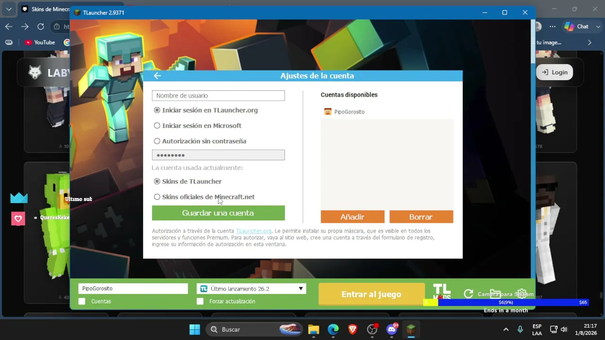Click the refresh icon in TLauncher

coord(468,294)
